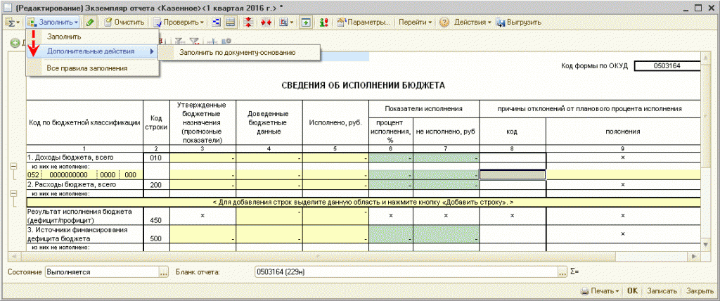Open the Бланк отчета ellipsis button
Screen dimensions: 720x301
tap(563, 272)
